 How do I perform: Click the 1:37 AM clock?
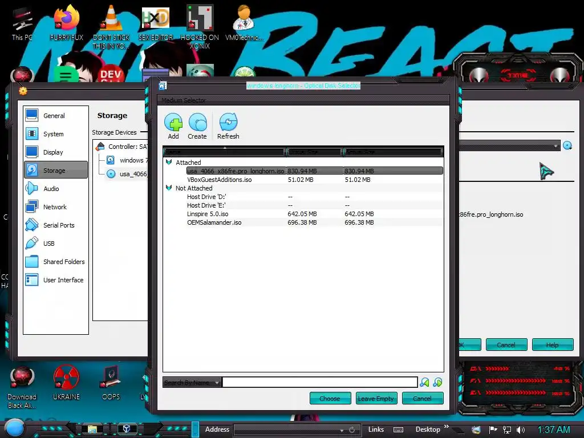point(554,430)
